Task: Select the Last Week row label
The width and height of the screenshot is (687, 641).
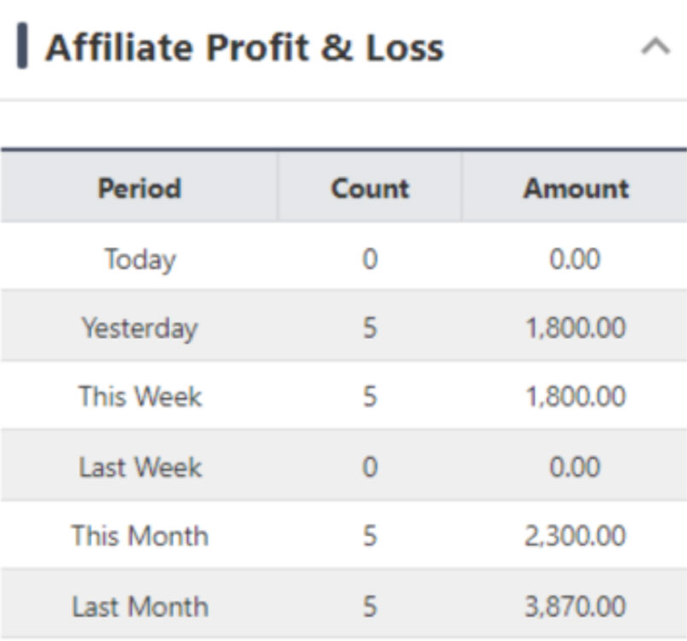Action: pos(139,467)
